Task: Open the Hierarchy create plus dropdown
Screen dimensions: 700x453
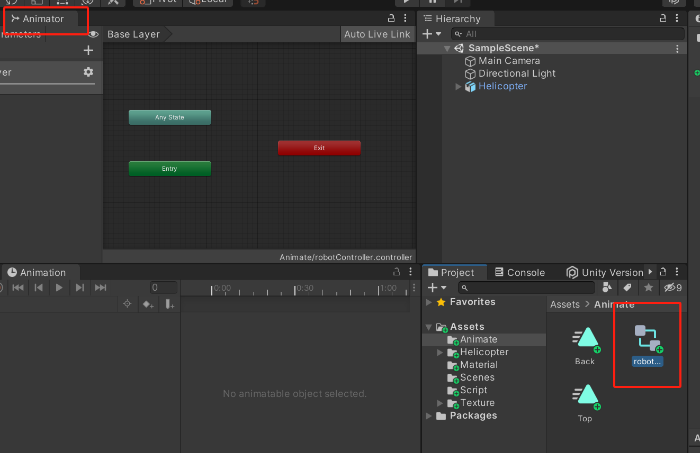Action: click(x=432, y=34)
